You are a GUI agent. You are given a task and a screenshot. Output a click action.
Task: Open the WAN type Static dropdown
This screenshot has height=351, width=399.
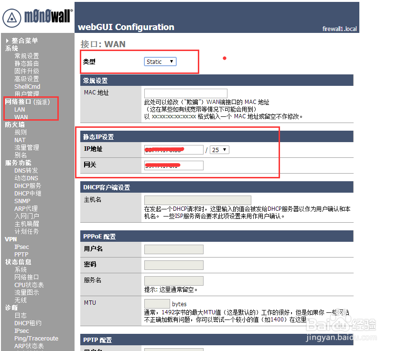coord(160,61)
